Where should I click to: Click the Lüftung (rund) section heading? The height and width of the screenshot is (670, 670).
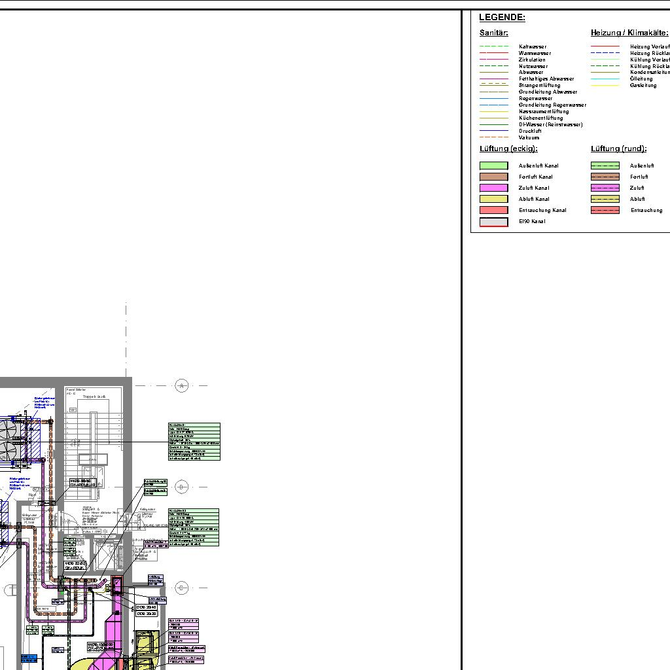pyautogui.click(x=618, y=149)
